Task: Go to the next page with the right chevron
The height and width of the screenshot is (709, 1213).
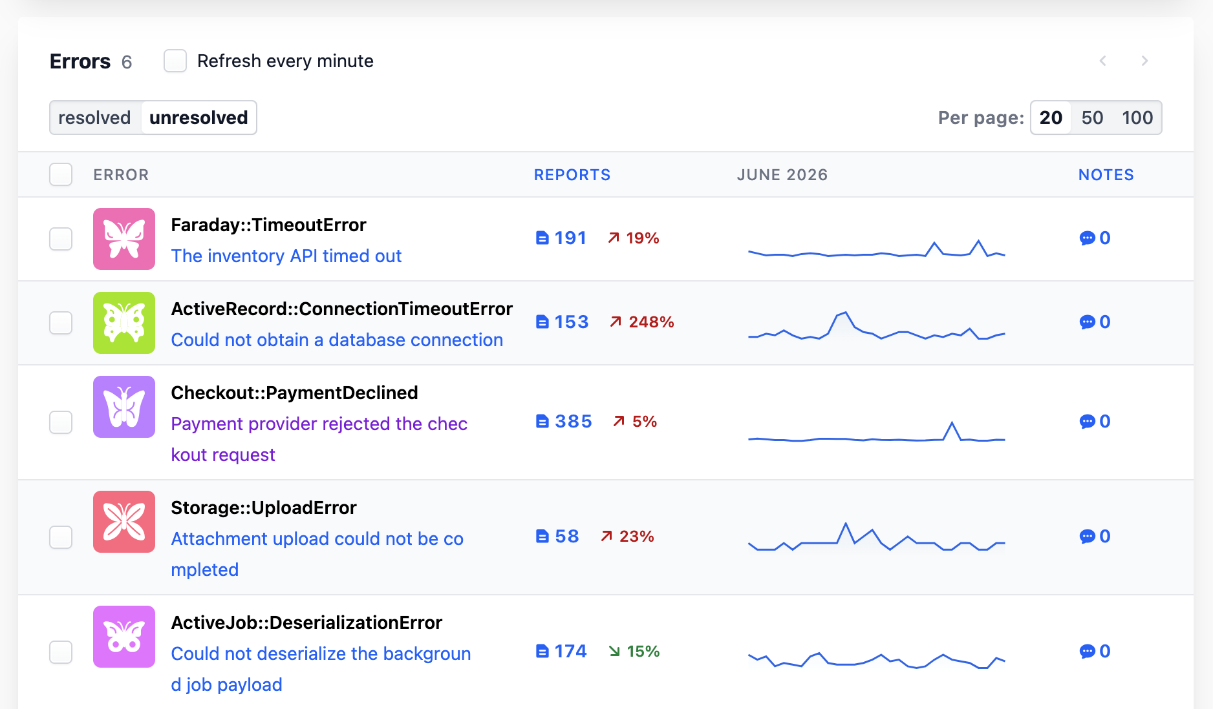Action: tap(1144, 61)
